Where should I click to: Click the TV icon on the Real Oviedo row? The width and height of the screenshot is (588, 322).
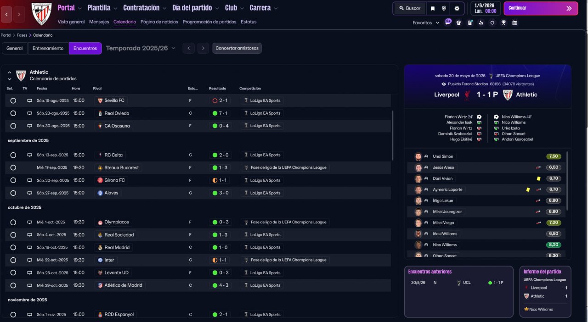[29, 113]
